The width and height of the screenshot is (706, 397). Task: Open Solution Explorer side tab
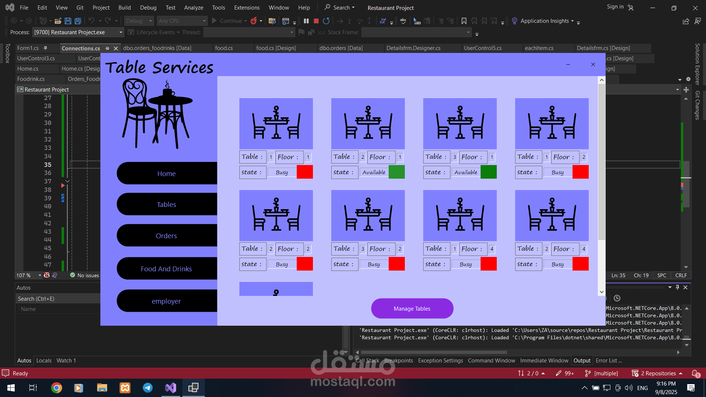click(x=697, y=64)
